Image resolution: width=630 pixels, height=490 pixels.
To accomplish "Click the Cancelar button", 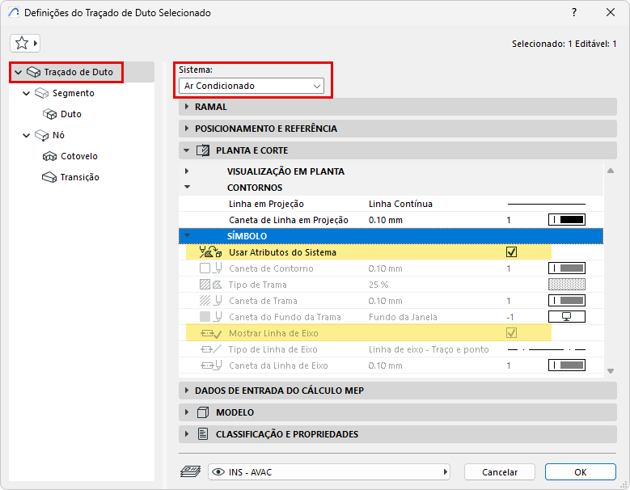I will coord(500,472).
